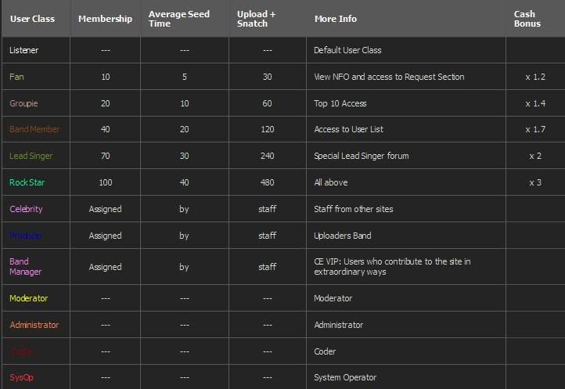Click the Upload + Snatch header

tap(256, 19)
